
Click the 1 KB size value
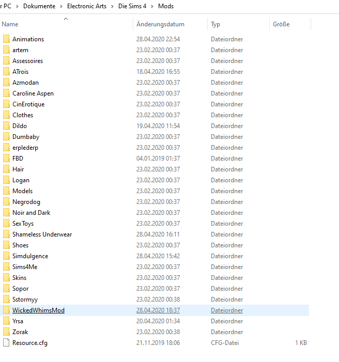301,343
